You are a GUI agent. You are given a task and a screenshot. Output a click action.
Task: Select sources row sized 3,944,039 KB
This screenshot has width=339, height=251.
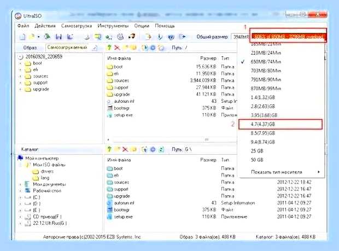pos(171,80)
